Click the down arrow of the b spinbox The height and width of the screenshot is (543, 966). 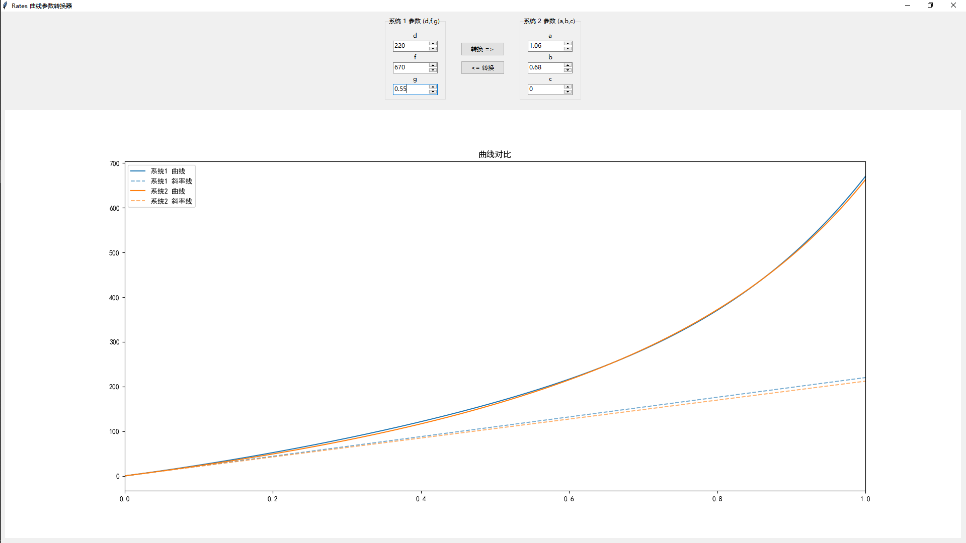point(568,70)
